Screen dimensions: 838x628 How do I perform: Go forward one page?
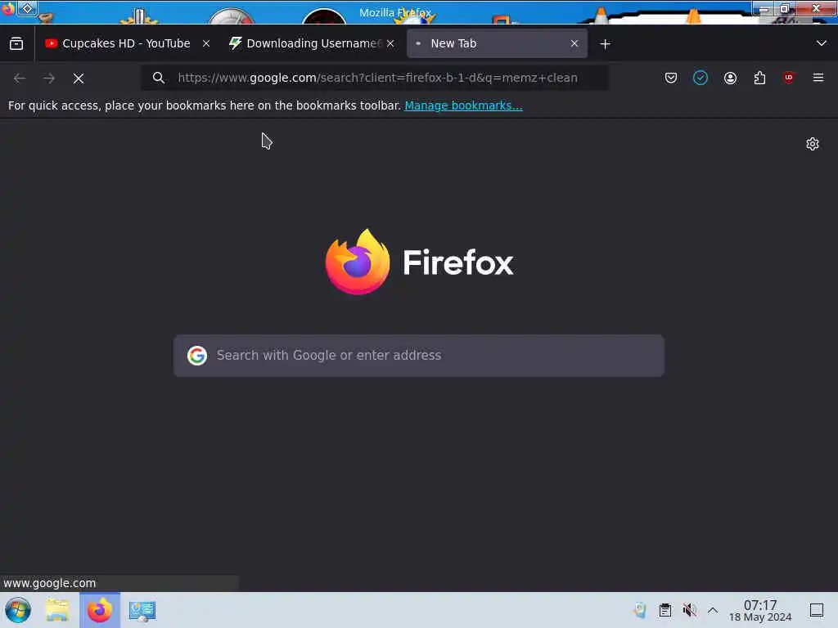tap(49, 78)
